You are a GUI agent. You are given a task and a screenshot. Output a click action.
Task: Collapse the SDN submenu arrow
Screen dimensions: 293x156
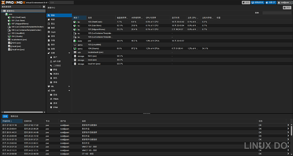point(69,90)
